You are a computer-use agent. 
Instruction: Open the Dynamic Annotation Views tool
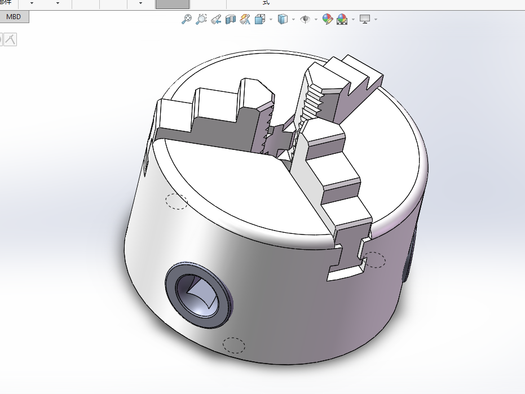point(245,19)
